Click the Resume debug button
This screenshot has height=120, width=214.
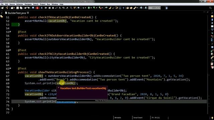46,8
